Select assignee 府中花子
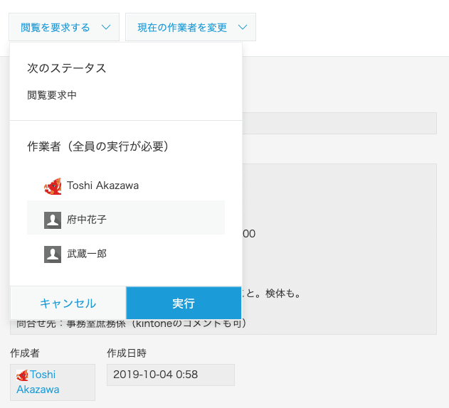 point(126,218)
